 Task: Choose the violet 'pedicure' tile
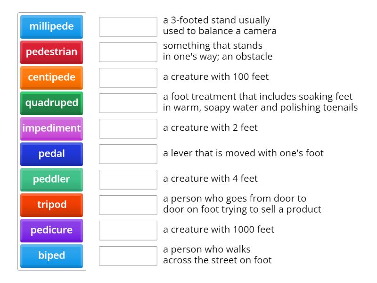click(52, 230)
